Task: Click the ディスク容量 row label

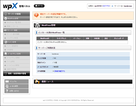Action: (x=42, y=58)
